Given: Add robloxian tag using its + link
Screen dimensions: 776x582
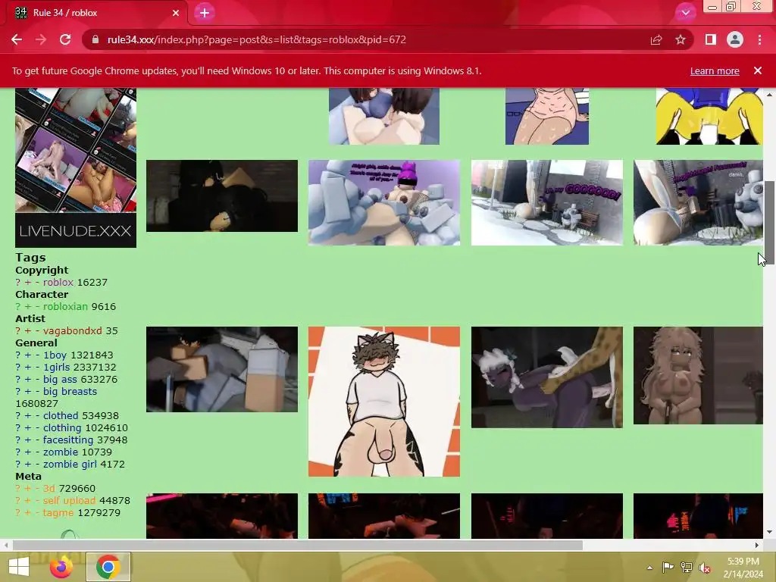Looking at the screenshot, I should pos(28,306).
